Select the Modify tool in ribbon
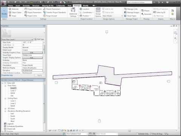Image resolution: width=181 pixels, height=136 pixels. tap(4, 12)
